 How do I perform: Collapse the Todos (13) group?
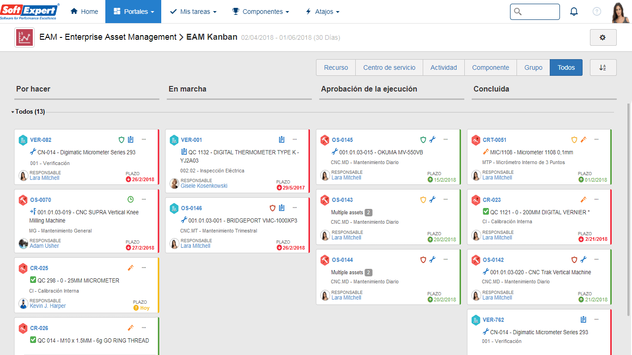tap(13, 112)
